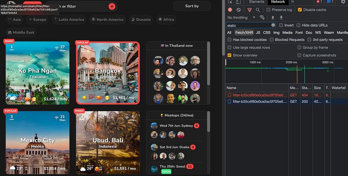
Task: Filter cities by Oceania
Action: (x=141, y=20)
